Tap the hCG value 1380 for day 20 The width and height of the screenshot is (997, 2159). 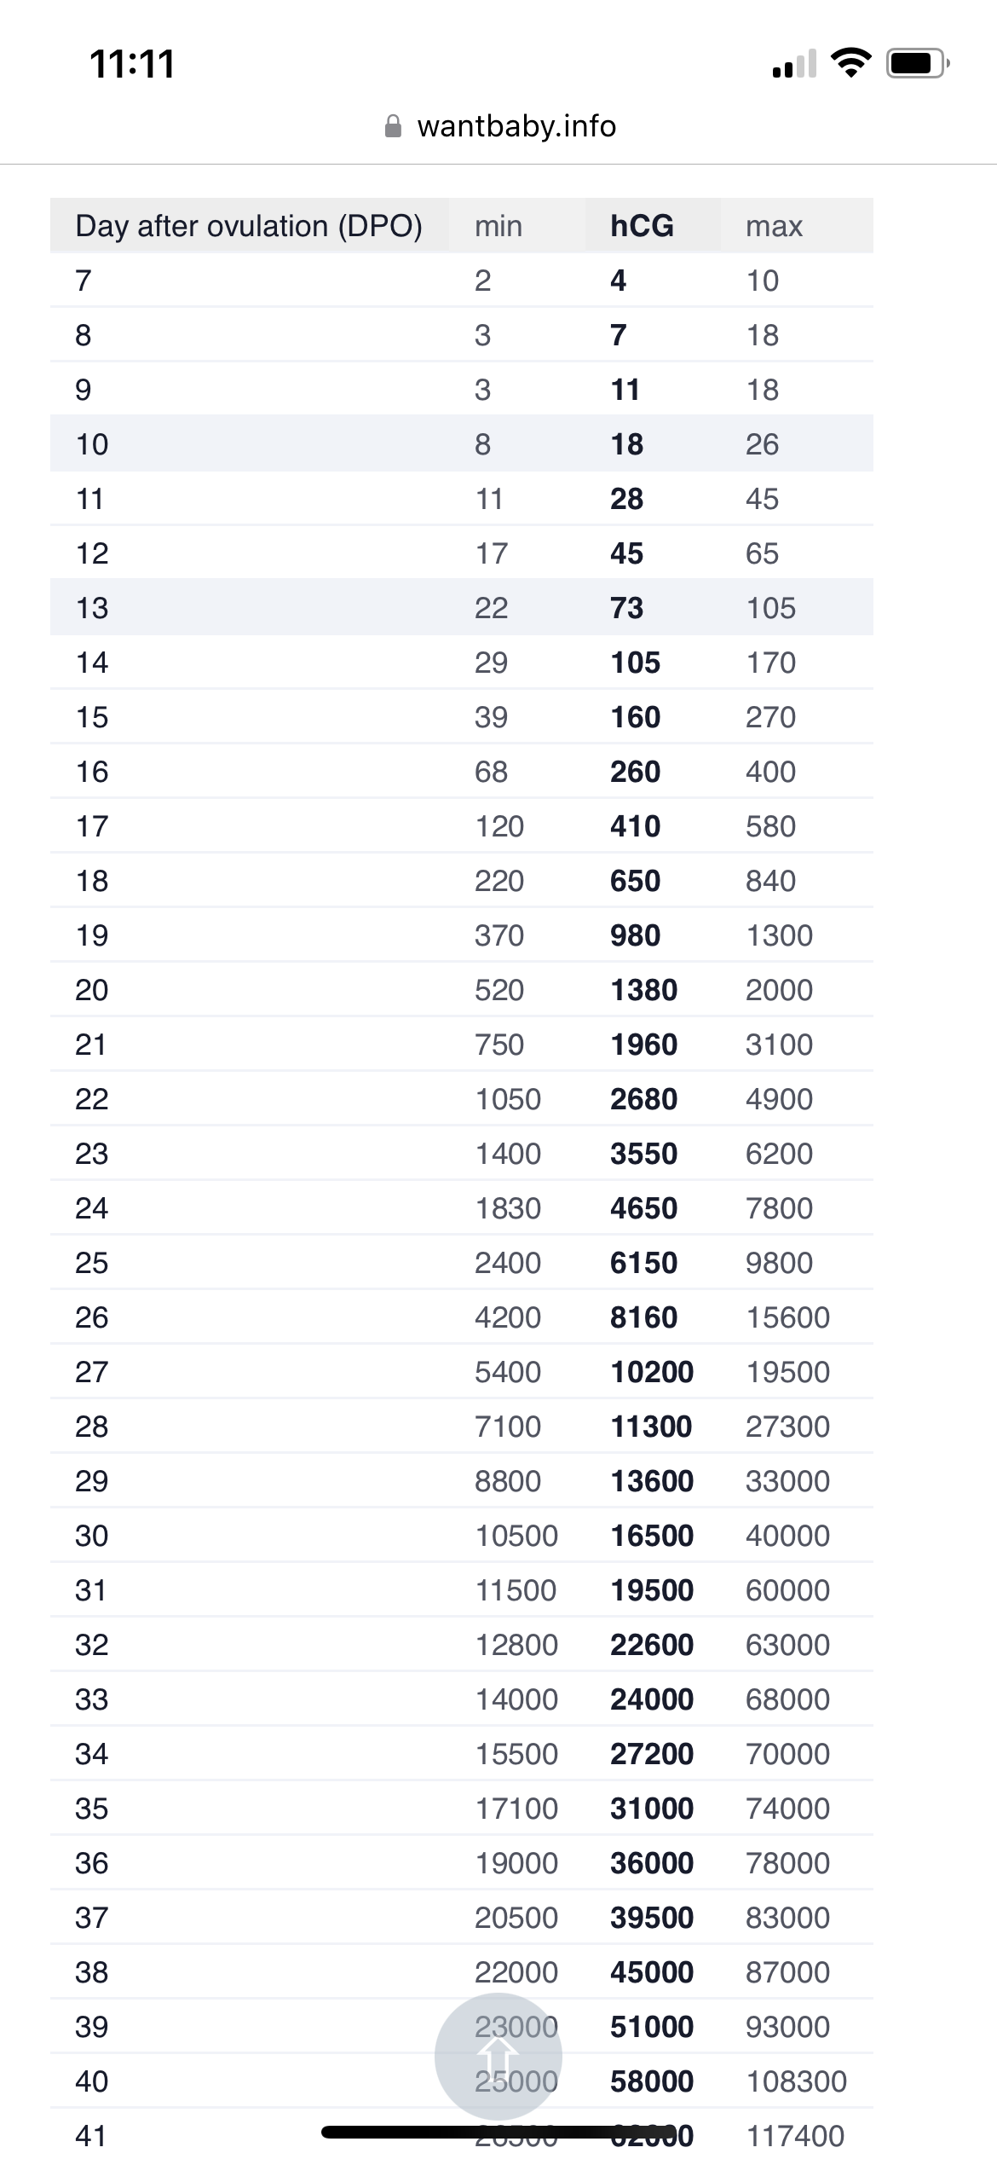(643, 990)
